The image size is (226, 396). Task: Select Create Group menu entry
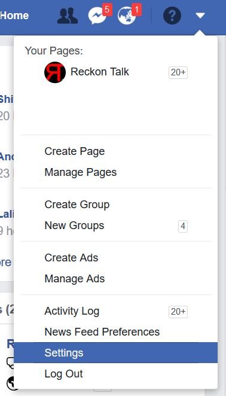coord(77,205)
